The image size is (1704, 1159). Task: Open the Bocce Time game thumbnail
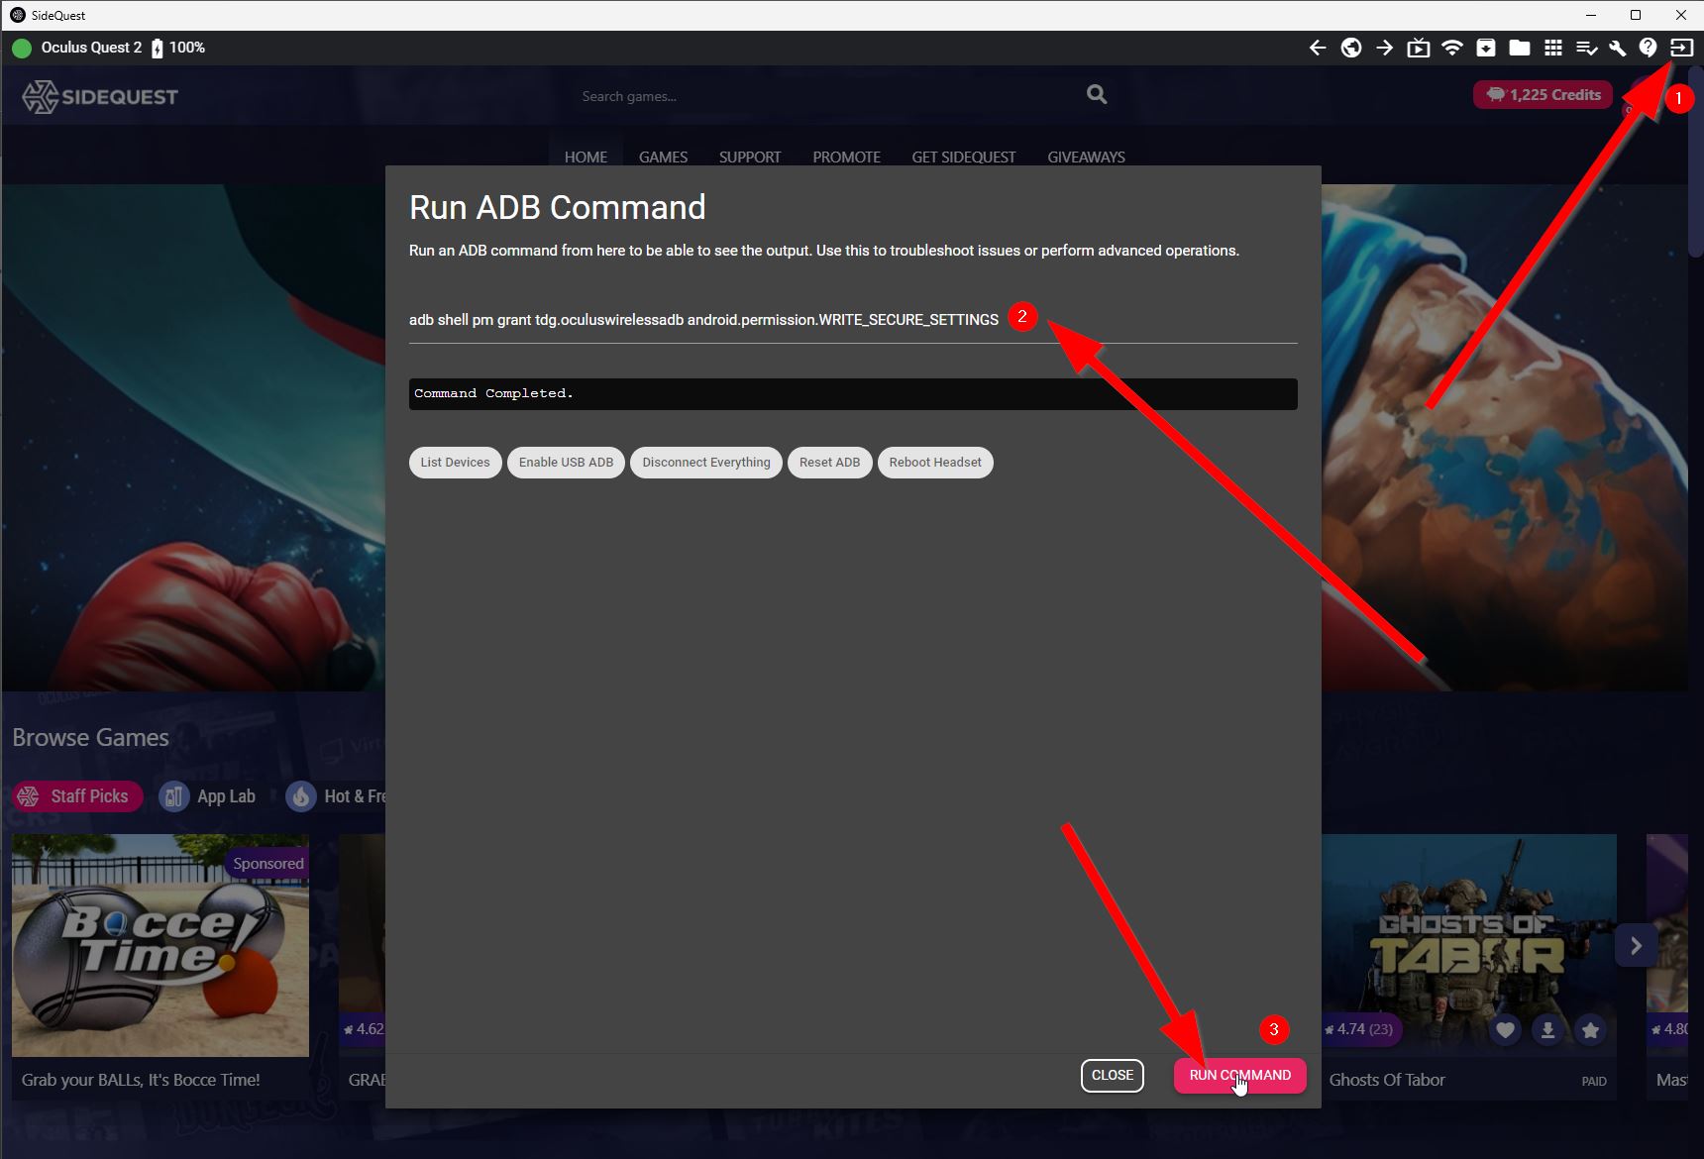pos(160,945)
